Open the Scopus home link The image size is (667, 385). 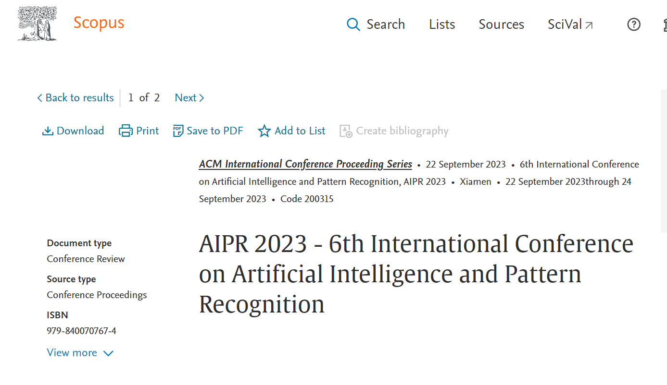coord(99,23)
